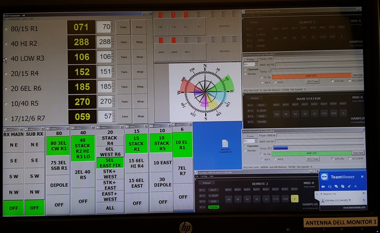Toggle the 80/15 R1 rotor checkbox

coord(6,29)
